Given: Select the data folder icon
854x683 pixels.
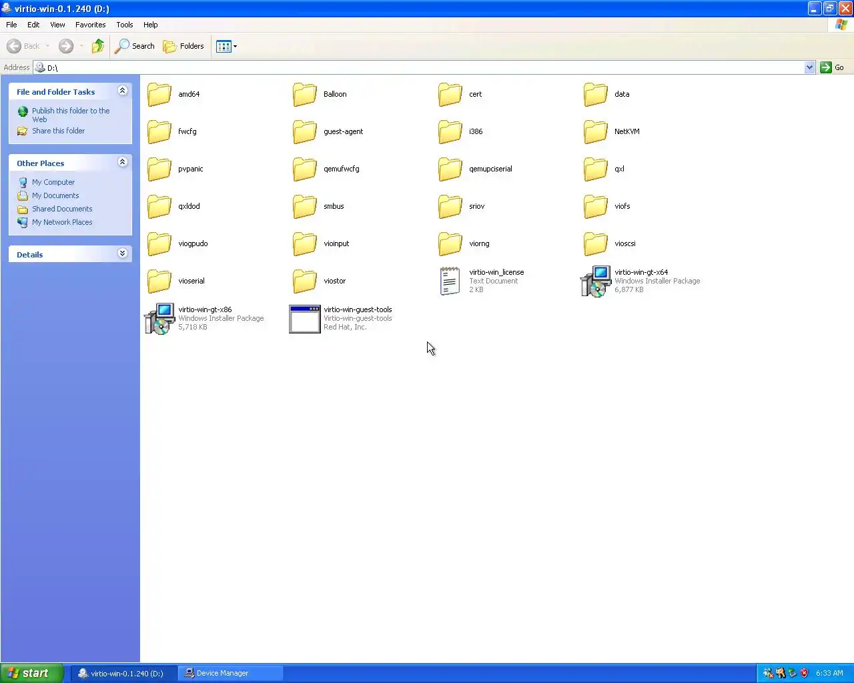Looking at the screenshot, I should coord(596,94).
